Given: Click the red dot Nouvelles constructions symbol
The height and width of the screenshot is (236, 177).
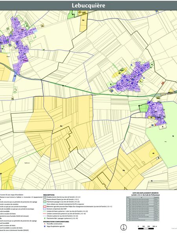Looking at the screenshot, I should (44, 224).
